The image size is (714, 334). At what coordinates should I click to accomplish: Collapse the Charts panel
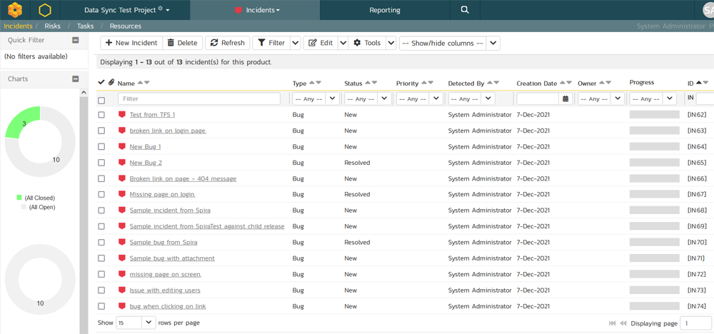coord(76,79)
